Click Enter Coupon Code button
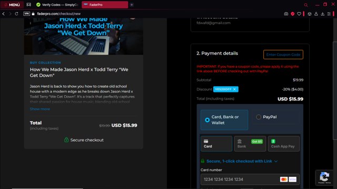The image size is (337, 189). 283,55
